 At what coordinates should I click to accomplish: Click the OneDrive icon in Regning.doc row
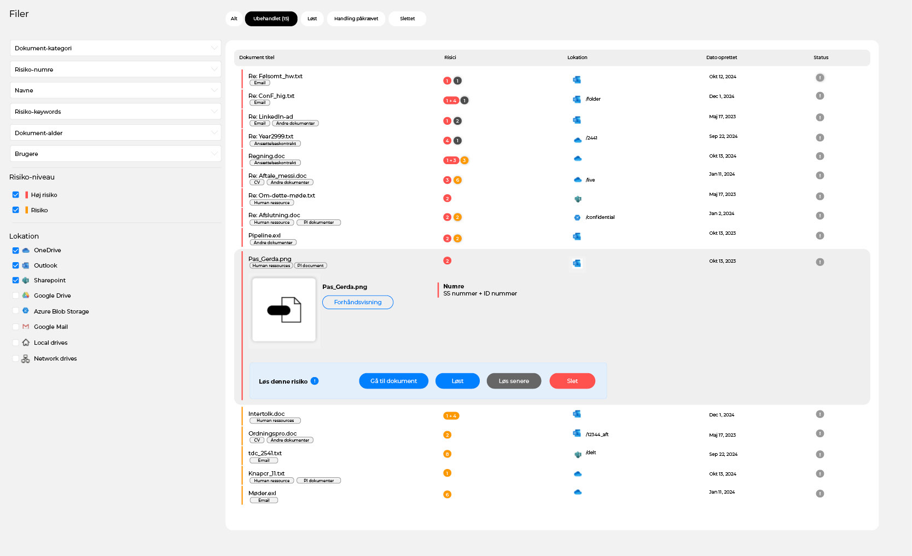577,159
